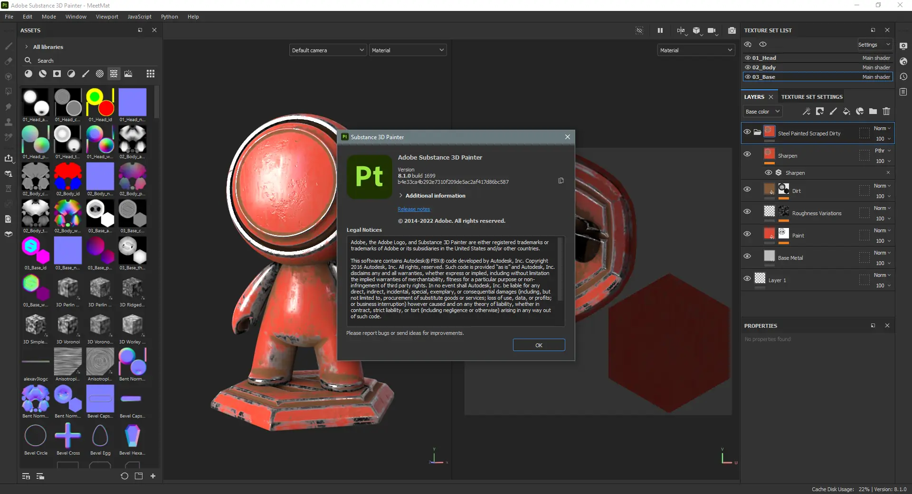Click Legal Notices scrollbar in dialog

click(560, 269)
